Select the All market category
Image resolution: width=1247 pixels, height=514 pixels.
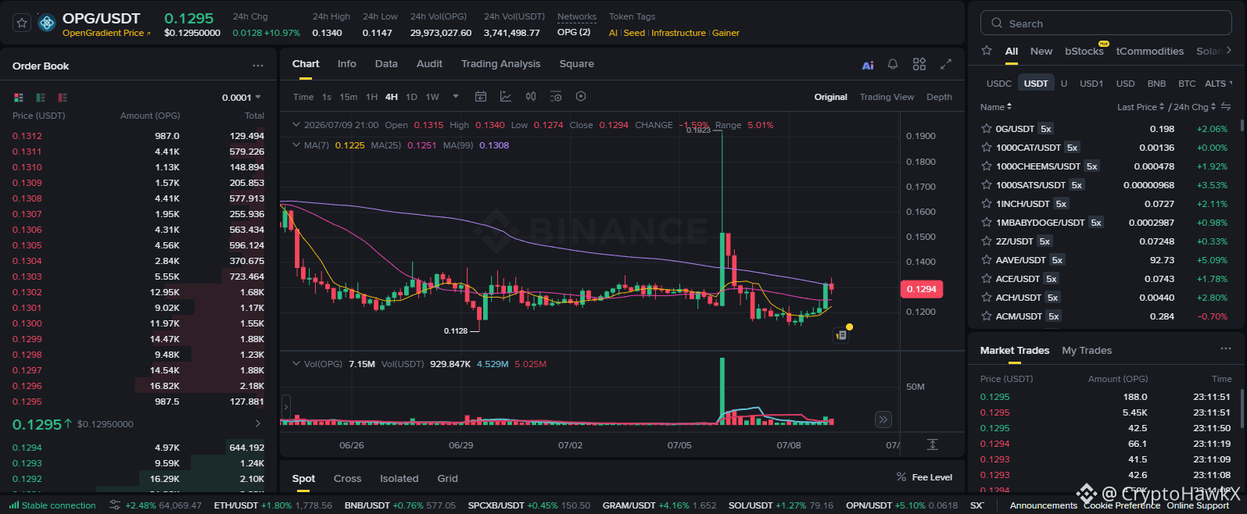click(x=1012, y=51)
